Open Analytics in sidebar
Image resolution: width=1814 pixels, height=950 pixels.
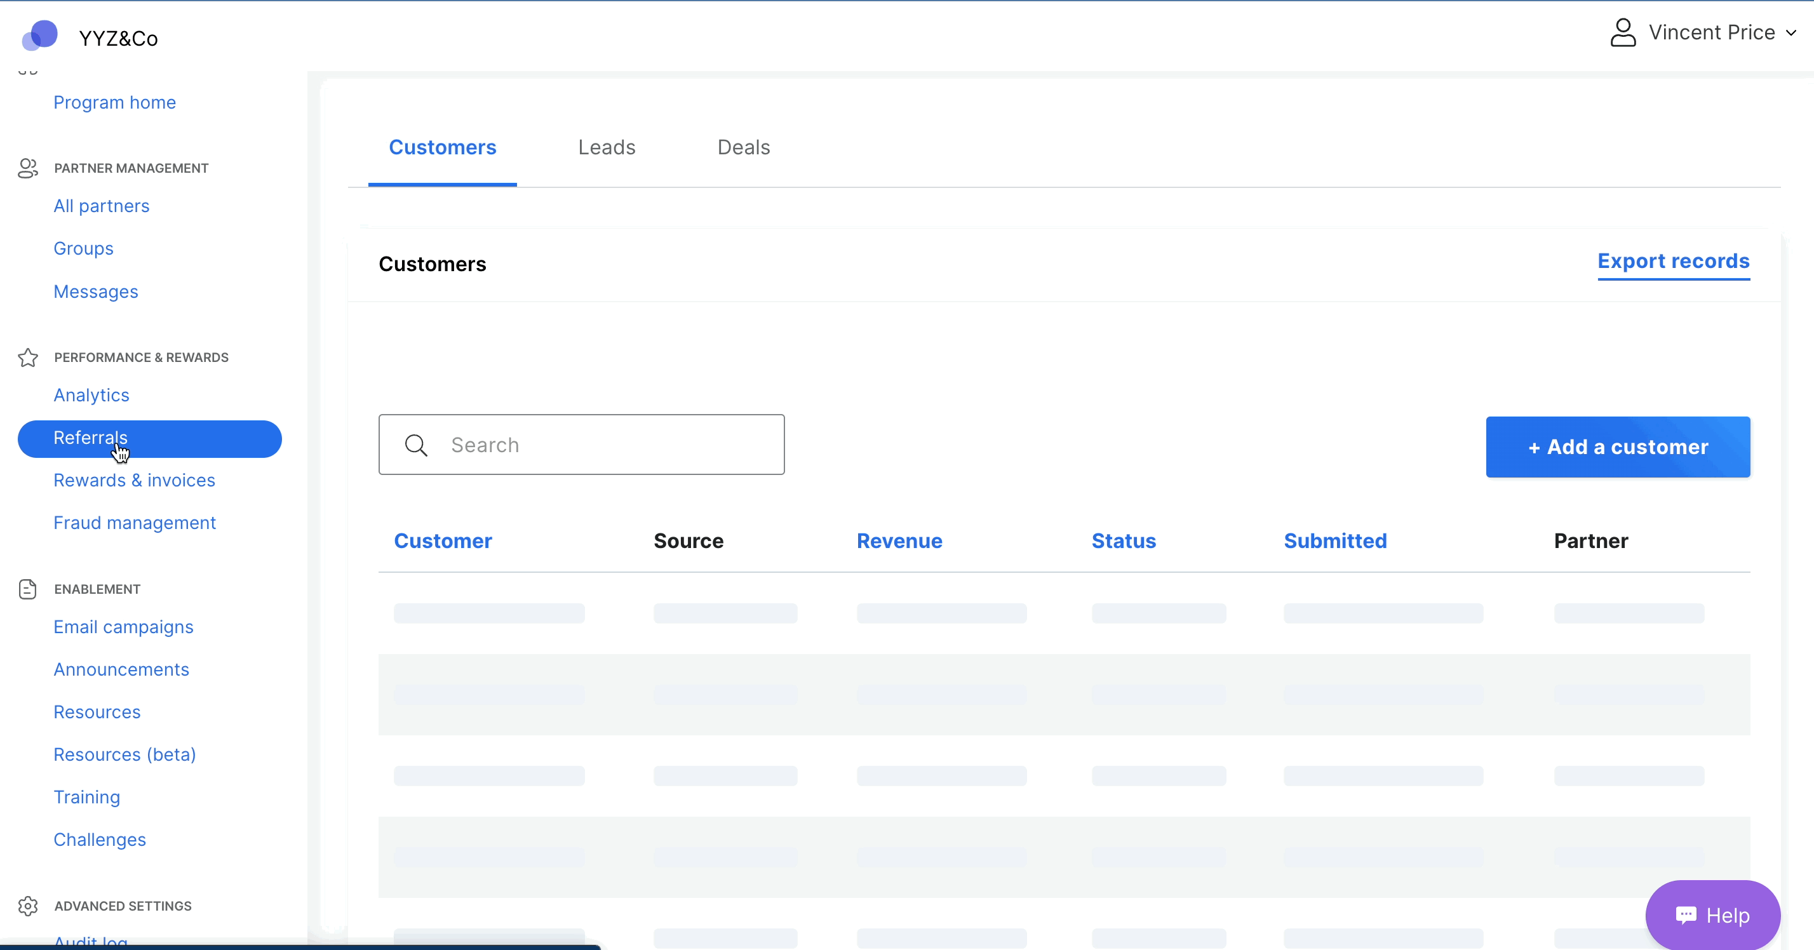tap(91, 395)
